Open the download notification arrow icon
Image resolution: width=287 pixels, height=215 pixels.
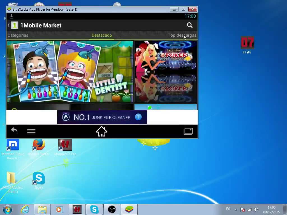coord(11,16)
